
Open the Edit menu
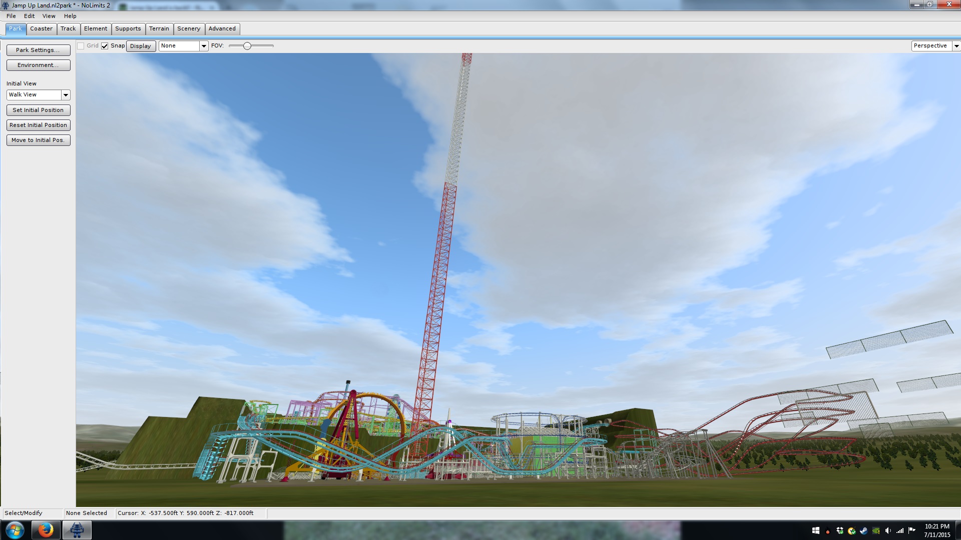coord(29,16)
